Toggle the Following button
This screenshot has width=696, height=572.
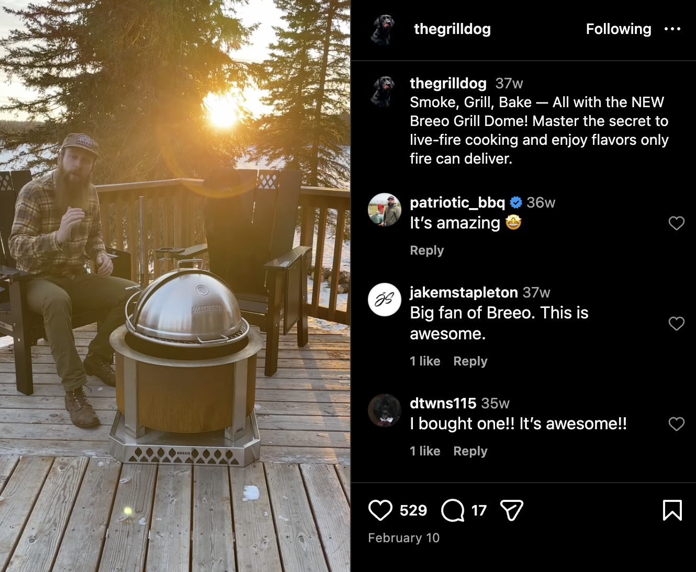619,29
